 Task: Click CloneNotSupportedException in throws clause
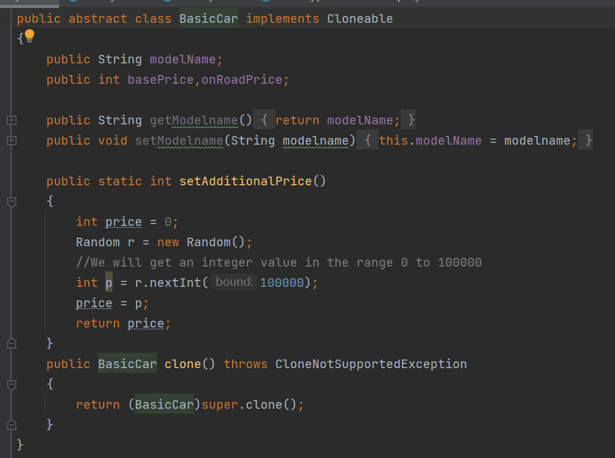tap(371, 364)
